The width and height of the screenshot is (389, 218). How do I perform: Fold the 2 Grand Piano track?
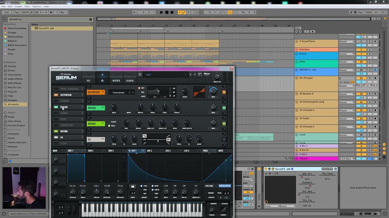[x=297, y=41]
